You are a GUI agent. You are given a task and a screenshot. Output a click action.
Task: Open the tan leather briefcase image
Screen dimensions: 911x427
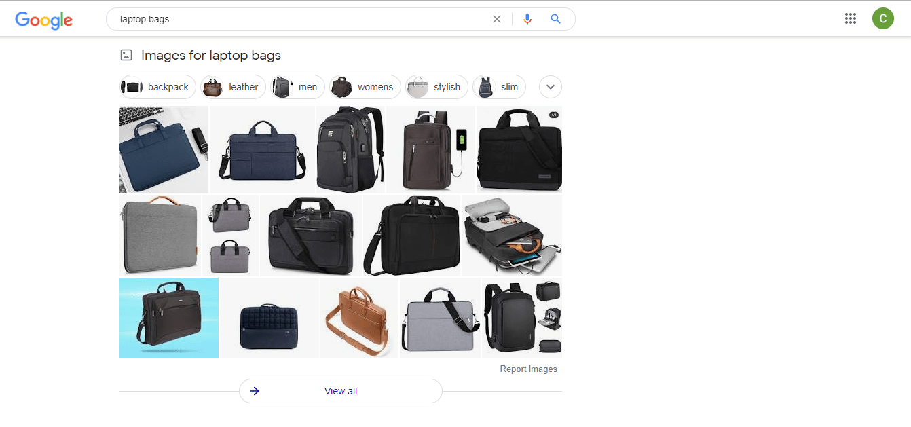point(359,318)
